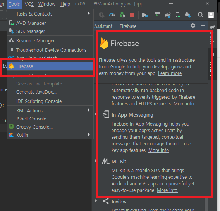Open Groovy Console menu item
This screenshot has height=211, width=220.
point(50,127)
